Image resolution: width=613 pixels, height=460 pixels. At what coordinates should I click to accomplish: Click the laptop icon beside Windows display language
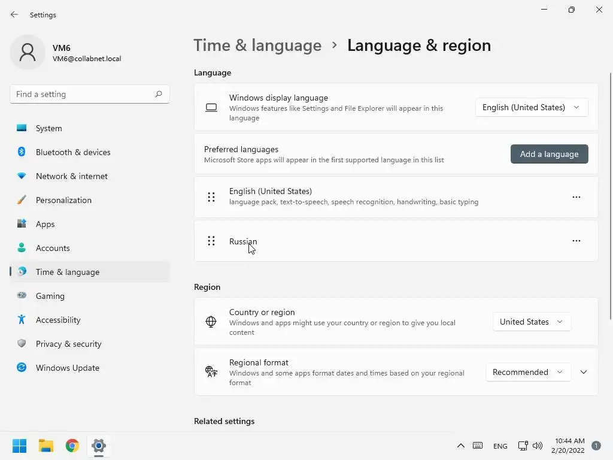coord(211,108)
